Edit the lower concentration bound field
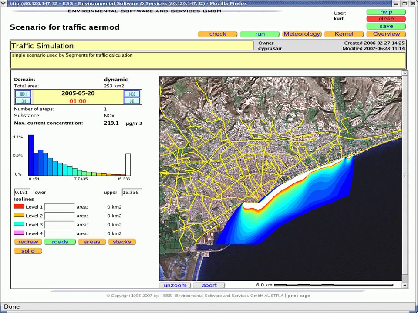Screen dimensions: 418x313 click(x=22, y=192)
